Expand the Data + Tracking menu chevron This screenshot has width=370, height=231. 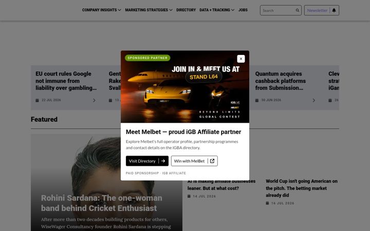click(x=233, y=10)
